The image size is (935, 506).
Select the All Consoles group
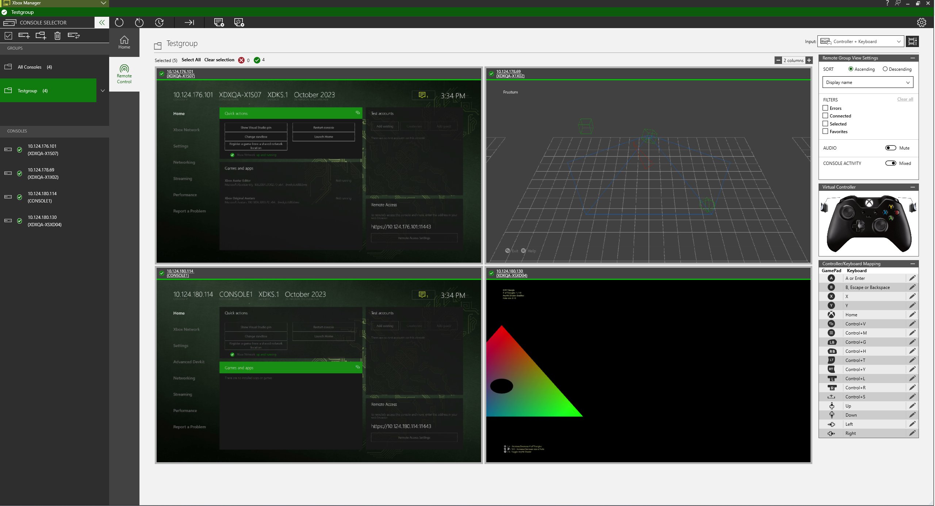[54, 67]
